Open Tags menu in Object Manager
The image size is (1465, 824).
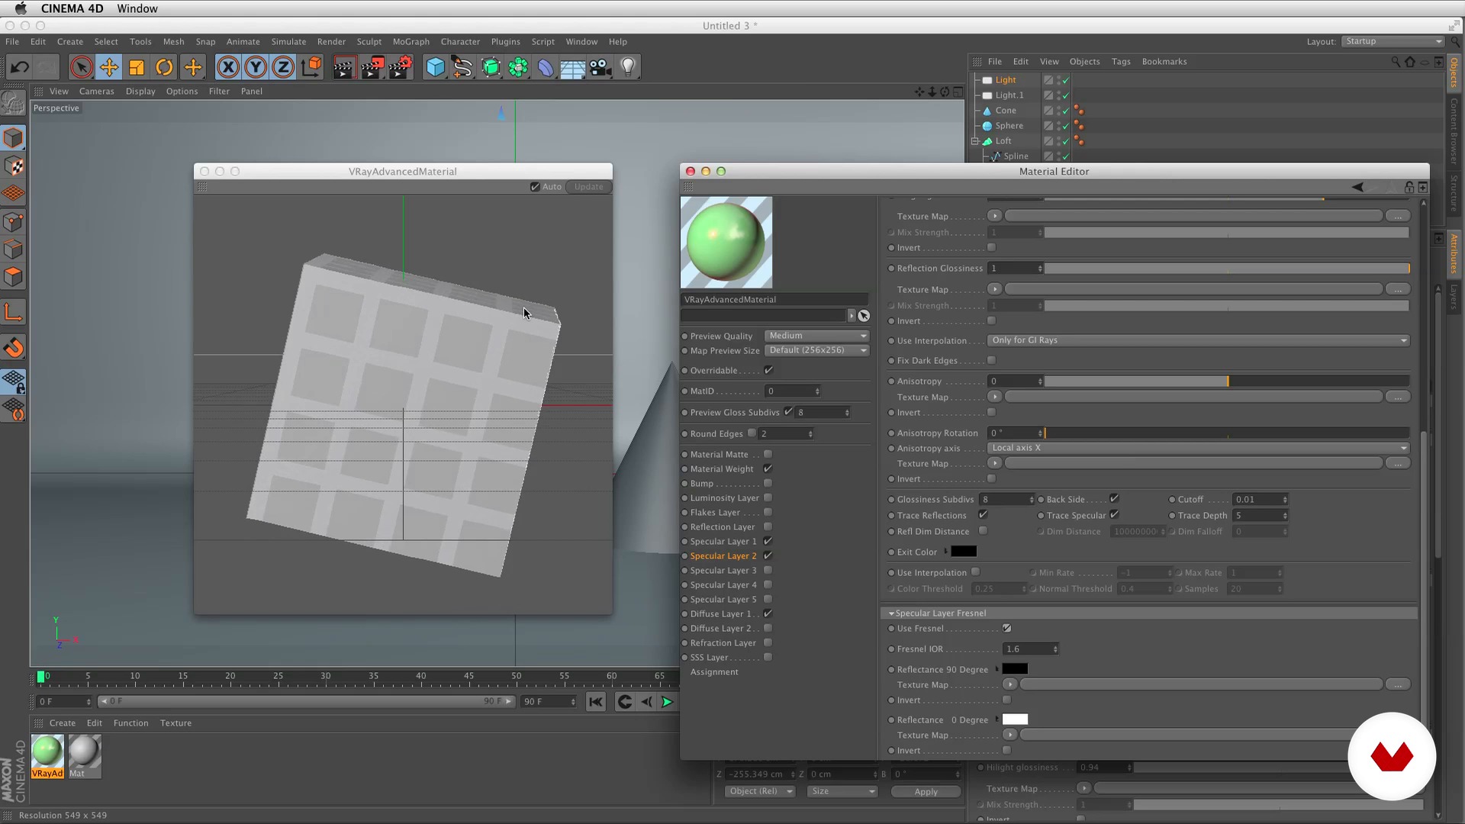click(x=1121, y=62)
